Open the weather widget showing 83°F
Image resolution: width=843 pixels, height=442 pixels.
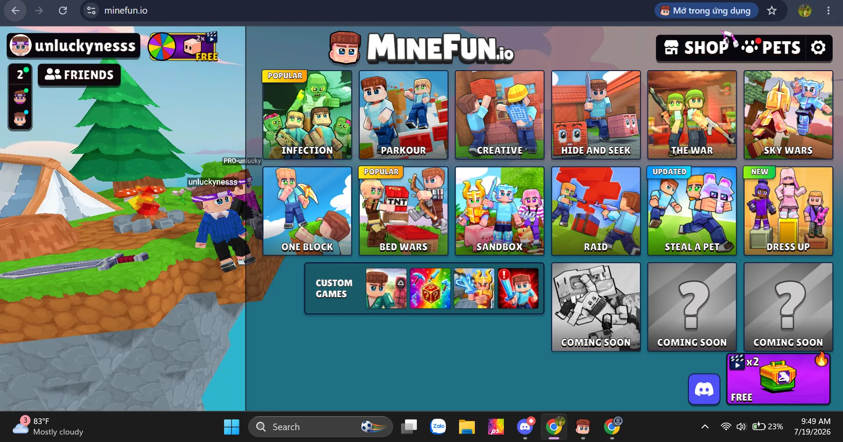[47, 427]
